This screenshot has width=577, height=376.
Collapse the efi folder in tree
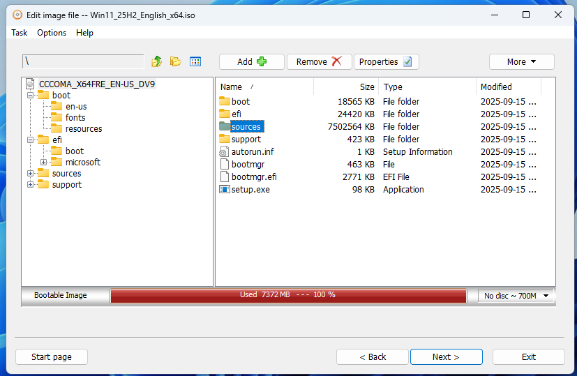click(30, 140)
